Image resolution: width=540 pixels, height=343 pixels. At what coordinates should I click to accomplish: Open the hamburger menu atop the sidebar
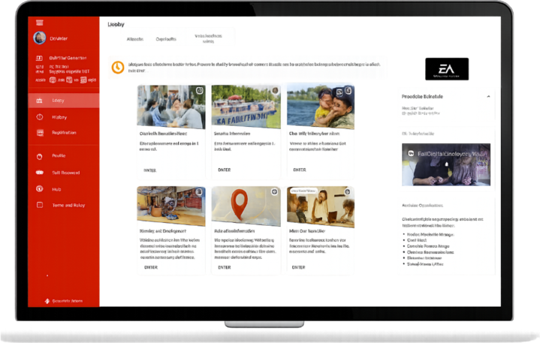tap(39, 23)
